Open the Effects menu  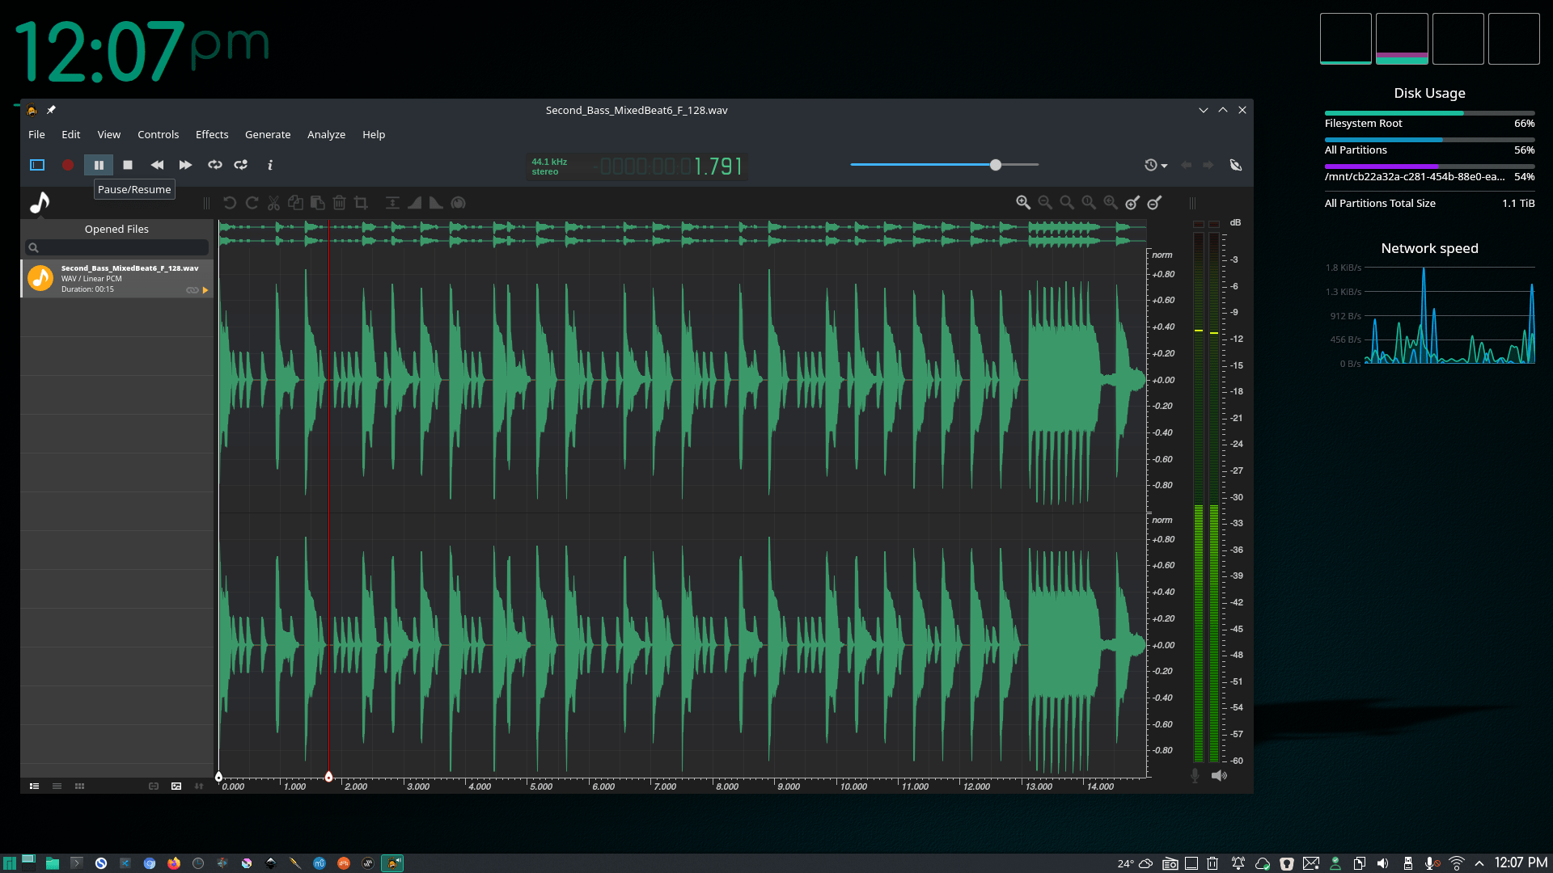[x=212, y=134]
